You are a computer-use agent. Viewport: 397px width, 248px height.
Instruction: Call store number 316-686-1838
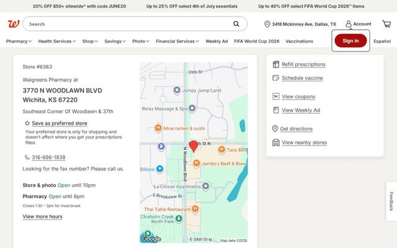[48, 157]
